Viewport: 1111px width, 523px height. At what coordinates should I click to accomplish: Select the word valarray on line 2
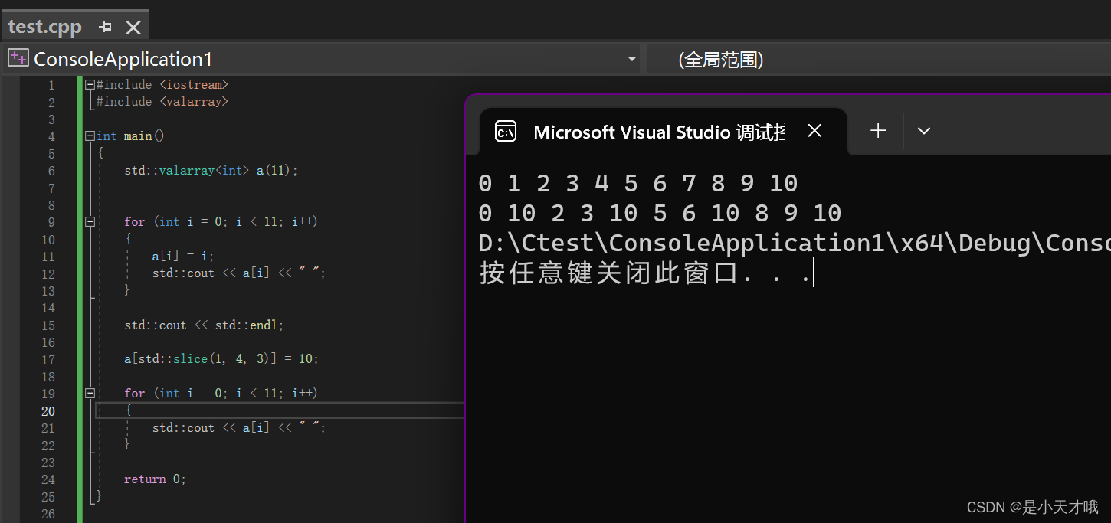[192, 101]
